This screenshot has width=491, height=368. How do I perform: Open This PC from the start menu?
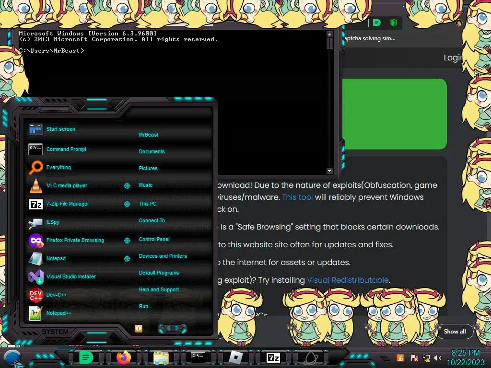pyautogui.click(x=148, y=204)
